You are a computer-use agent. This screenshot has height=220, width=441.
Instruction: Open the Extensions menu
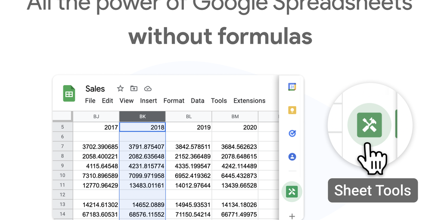[x=249, y=101]
